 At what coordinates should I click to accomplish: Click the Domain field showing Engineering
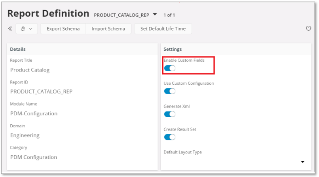[x=25, y=135]
